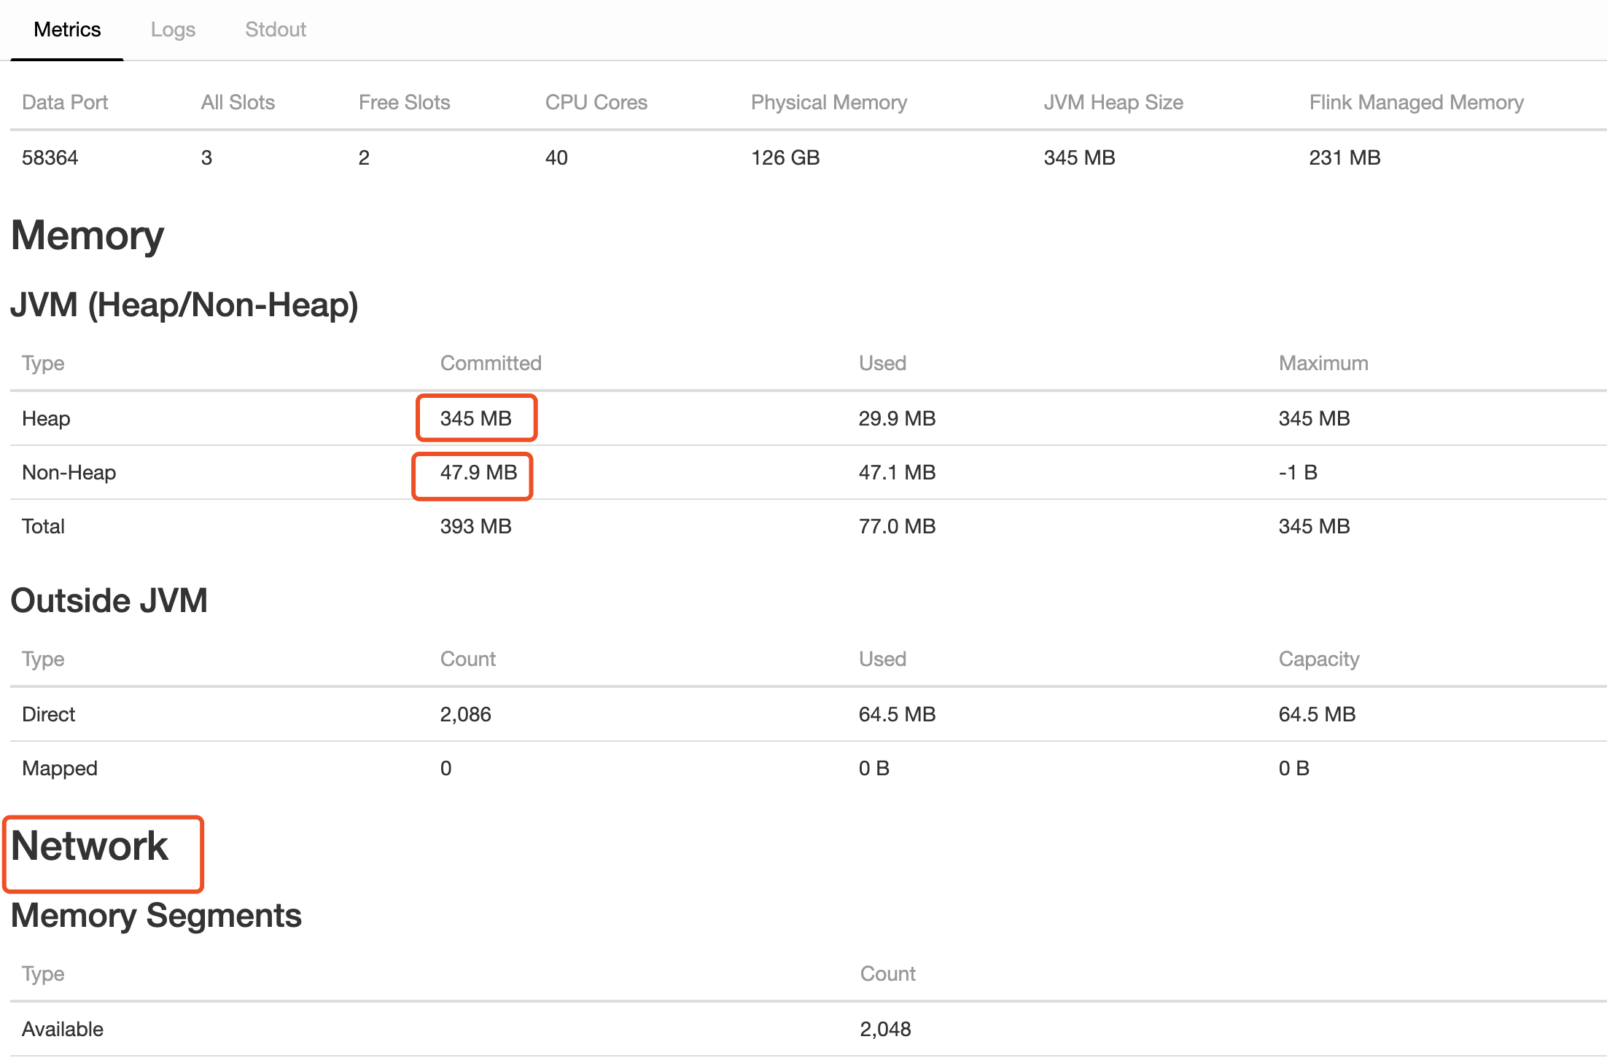The width and height of the screenshot is (1607, 1058).
Task: Click the Total committed 393 MB value
Action: 475,526
